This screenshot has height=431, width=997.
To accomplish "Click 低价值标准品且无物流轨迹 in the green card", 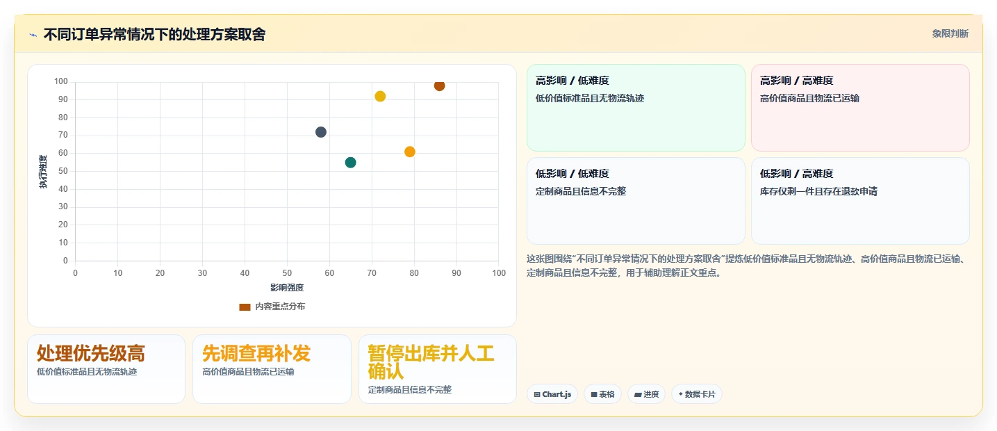I will click(x=590, y=98).
